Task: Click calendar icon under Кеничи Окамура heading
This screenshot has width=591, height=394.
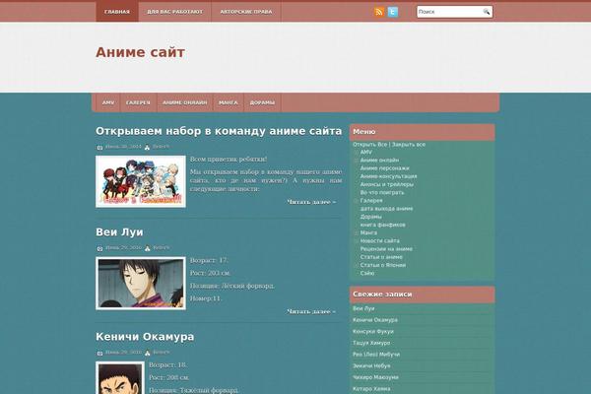Action: tap(99, 353)
